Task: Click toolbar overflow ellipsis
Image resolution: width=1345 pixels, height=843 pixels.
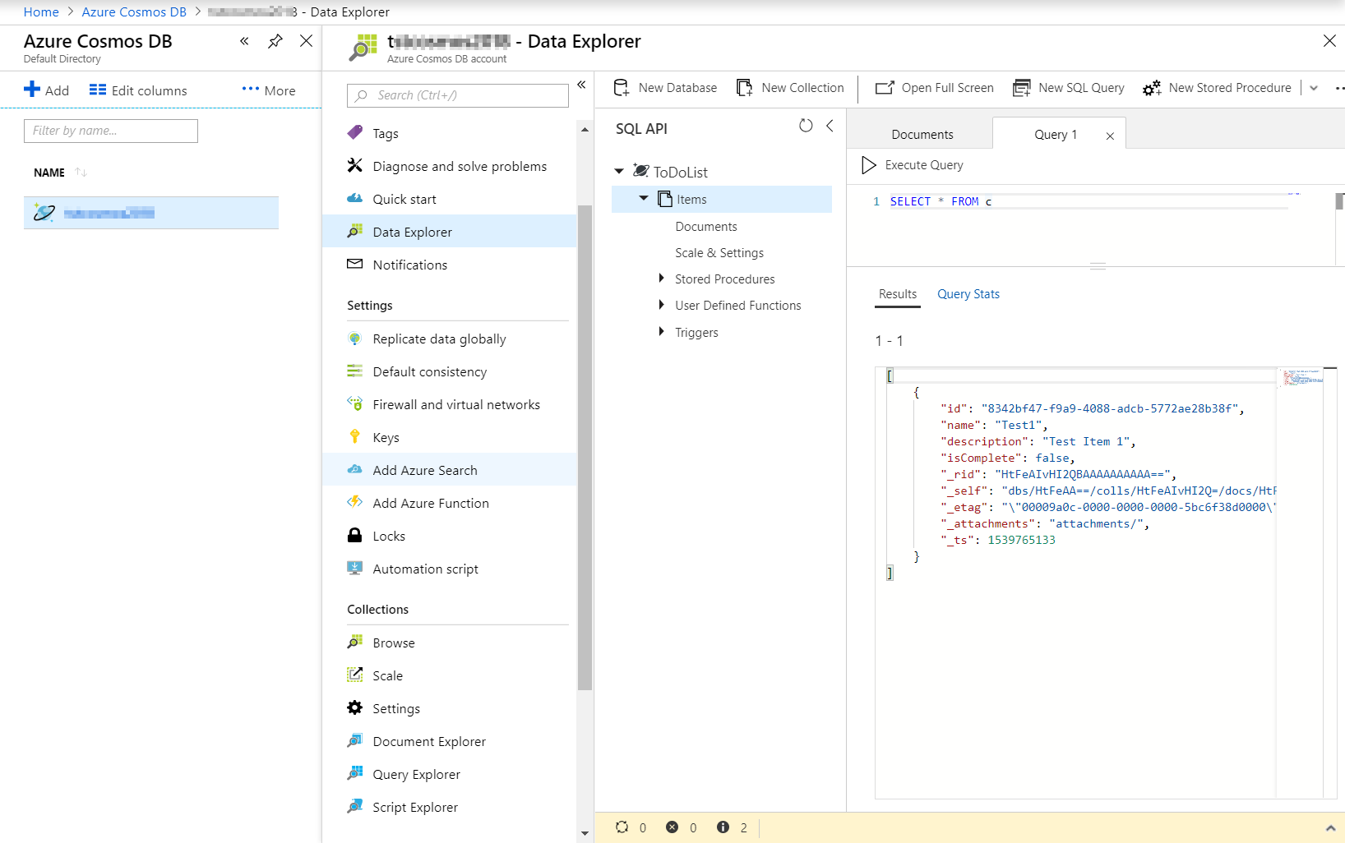Action: [1339, 88]
